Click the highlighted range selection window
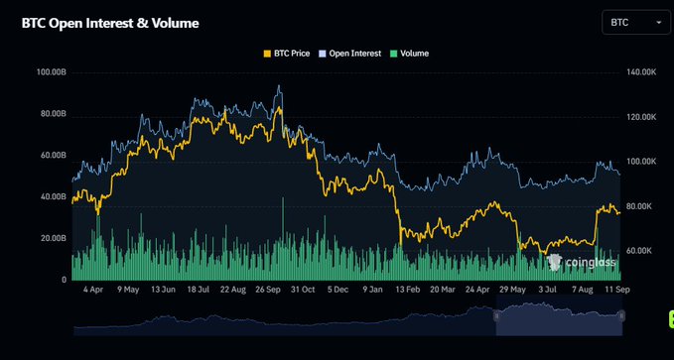The width and height of the screenshot is (674, 360). pos(559,316)
